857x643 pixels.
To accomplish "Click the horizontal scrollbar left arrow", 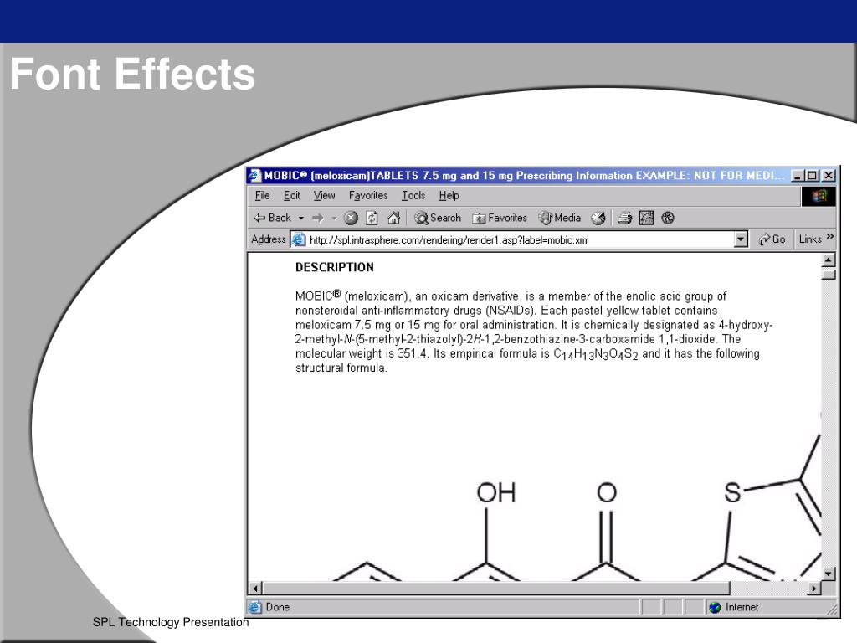I will [x=255, y=589].
